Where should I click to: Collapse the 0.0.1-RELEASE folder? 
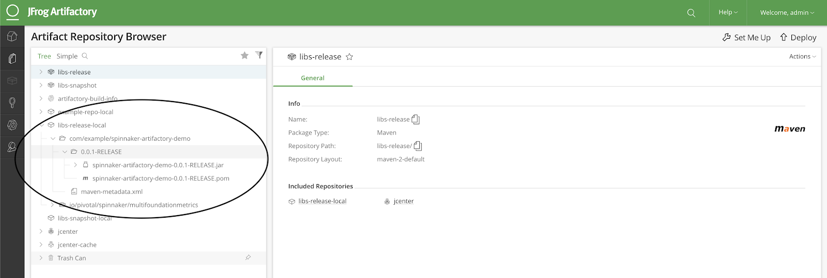65,152
